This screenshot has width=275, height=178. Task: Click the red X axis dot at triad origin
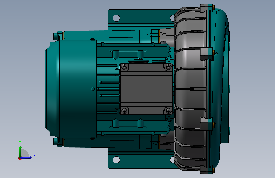[x=20, y=158]
